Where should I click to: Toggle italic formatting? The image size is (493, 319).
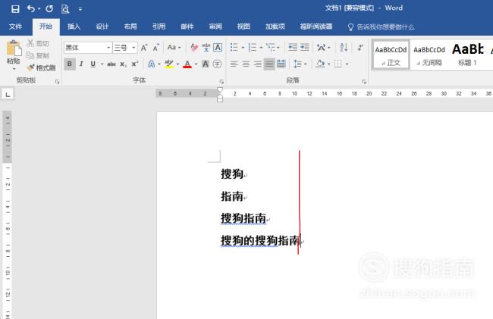81,64
